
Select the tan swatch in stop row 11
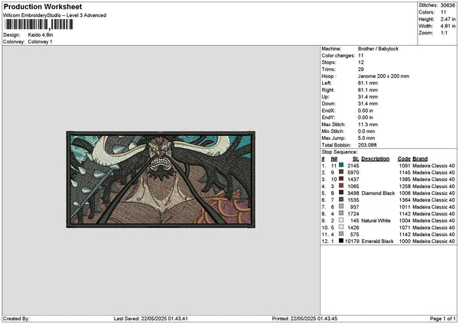point(341,234)
